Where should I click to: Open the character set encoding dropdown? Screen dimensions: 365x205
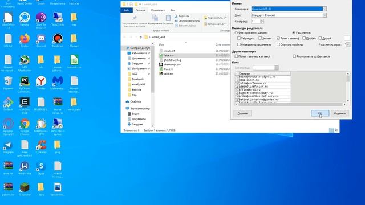click(x=325, y=9)
